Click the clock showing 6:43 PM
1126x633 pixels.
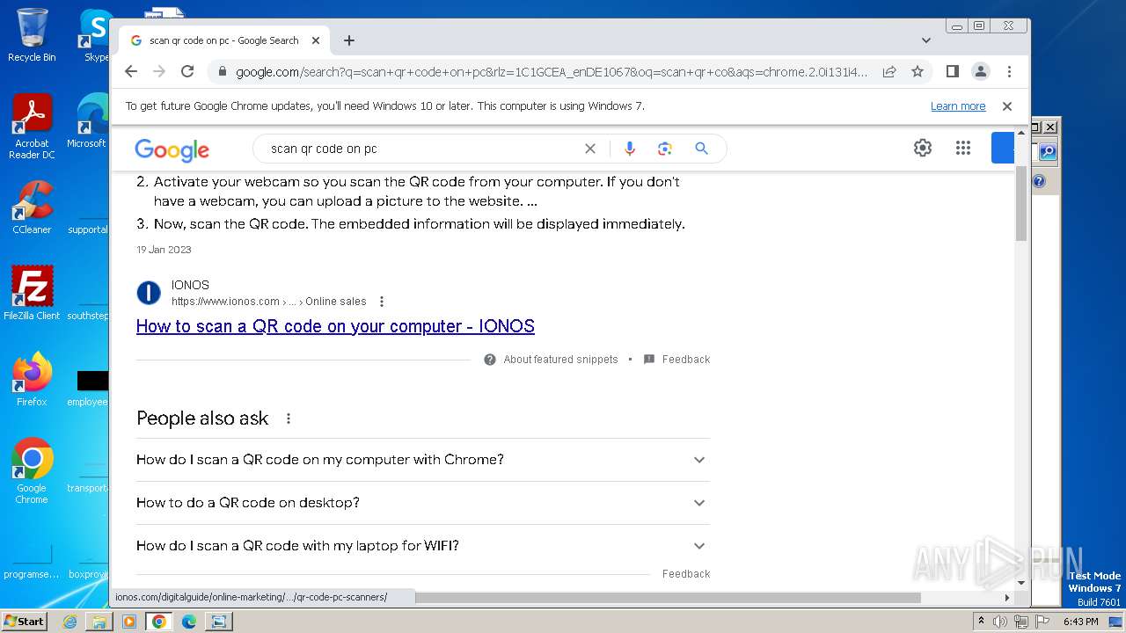click(1080, 622)
